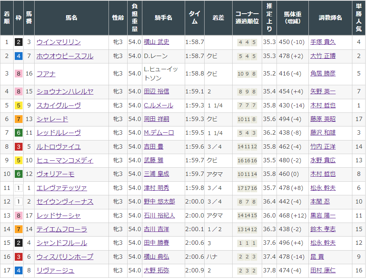This screenshot has height=279, width=366.
Task: Click body weight 496(+4) for シャンドフルール
Action: (x=291, y=243)
